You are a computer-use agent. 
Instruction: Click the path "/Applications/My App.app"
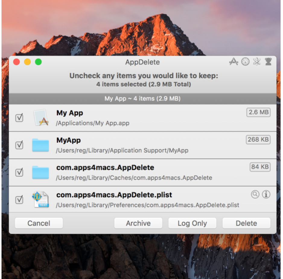pyautogui.click(x=93, y=123)
